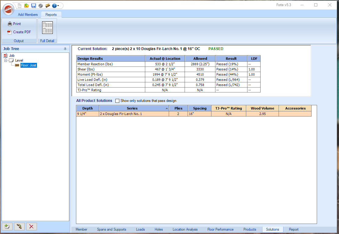339x234 pixels.
Task: Click the Total Load Defl. (in) row
Action: click(168, 85)
